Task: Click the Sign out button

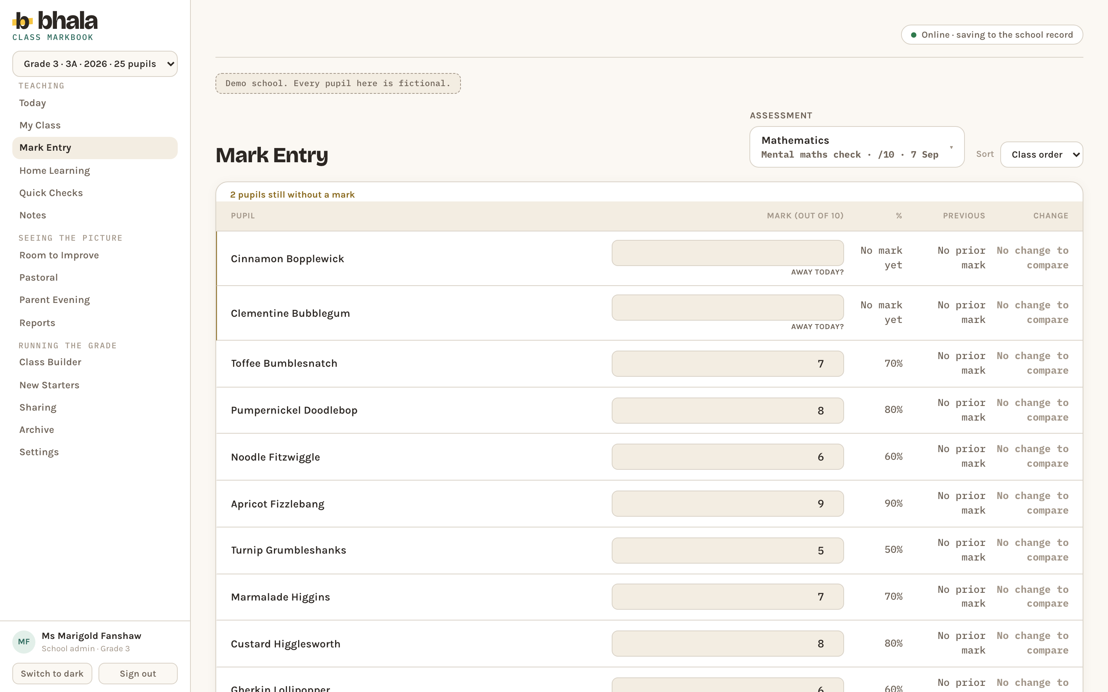Action: [x=138, y=674]
